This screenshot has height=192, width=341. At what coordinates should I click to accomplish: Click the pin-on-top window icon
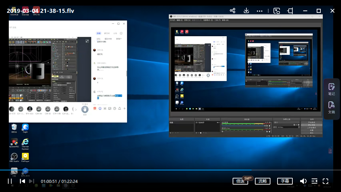[290, 11]
